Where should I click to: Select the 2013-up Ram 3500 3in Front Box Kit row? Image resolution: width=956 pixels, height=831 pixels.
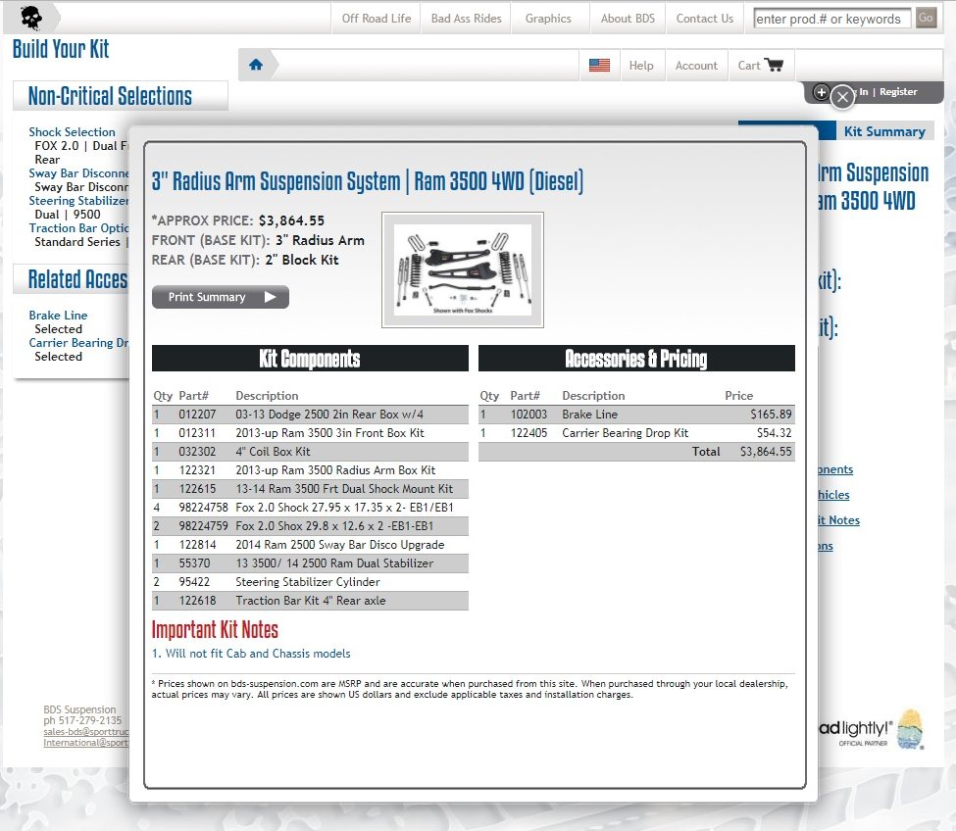pyautogui.click(x=310, y=433)
